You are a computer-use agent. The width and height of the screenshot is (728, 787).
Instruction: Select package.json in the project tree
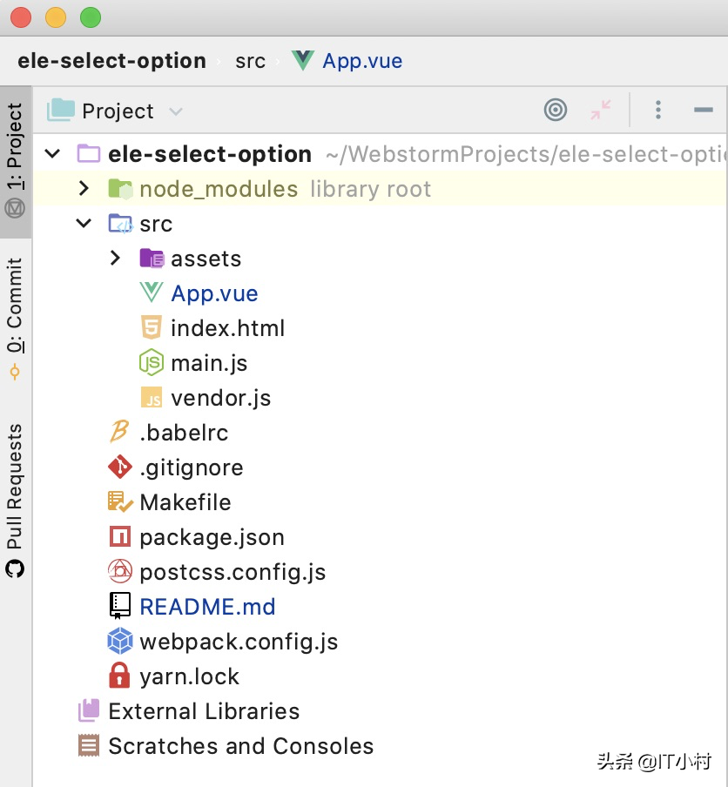click(212, 537)
